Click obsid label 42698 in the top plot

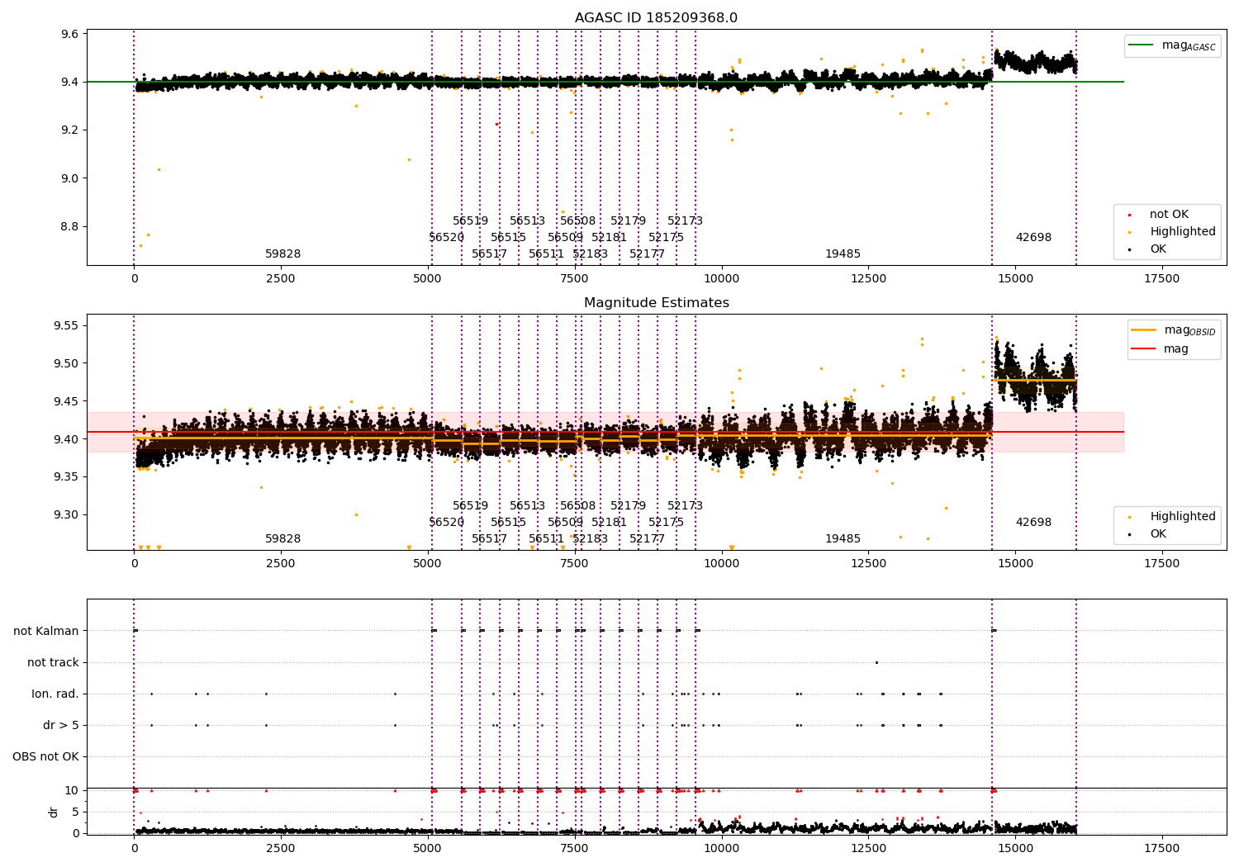pyautogui.click(x=1033, y=238)
